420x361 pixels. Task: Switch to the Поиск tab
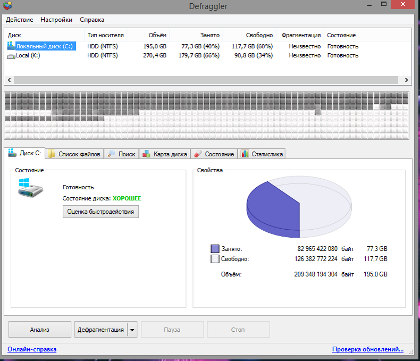coord(122,154)
